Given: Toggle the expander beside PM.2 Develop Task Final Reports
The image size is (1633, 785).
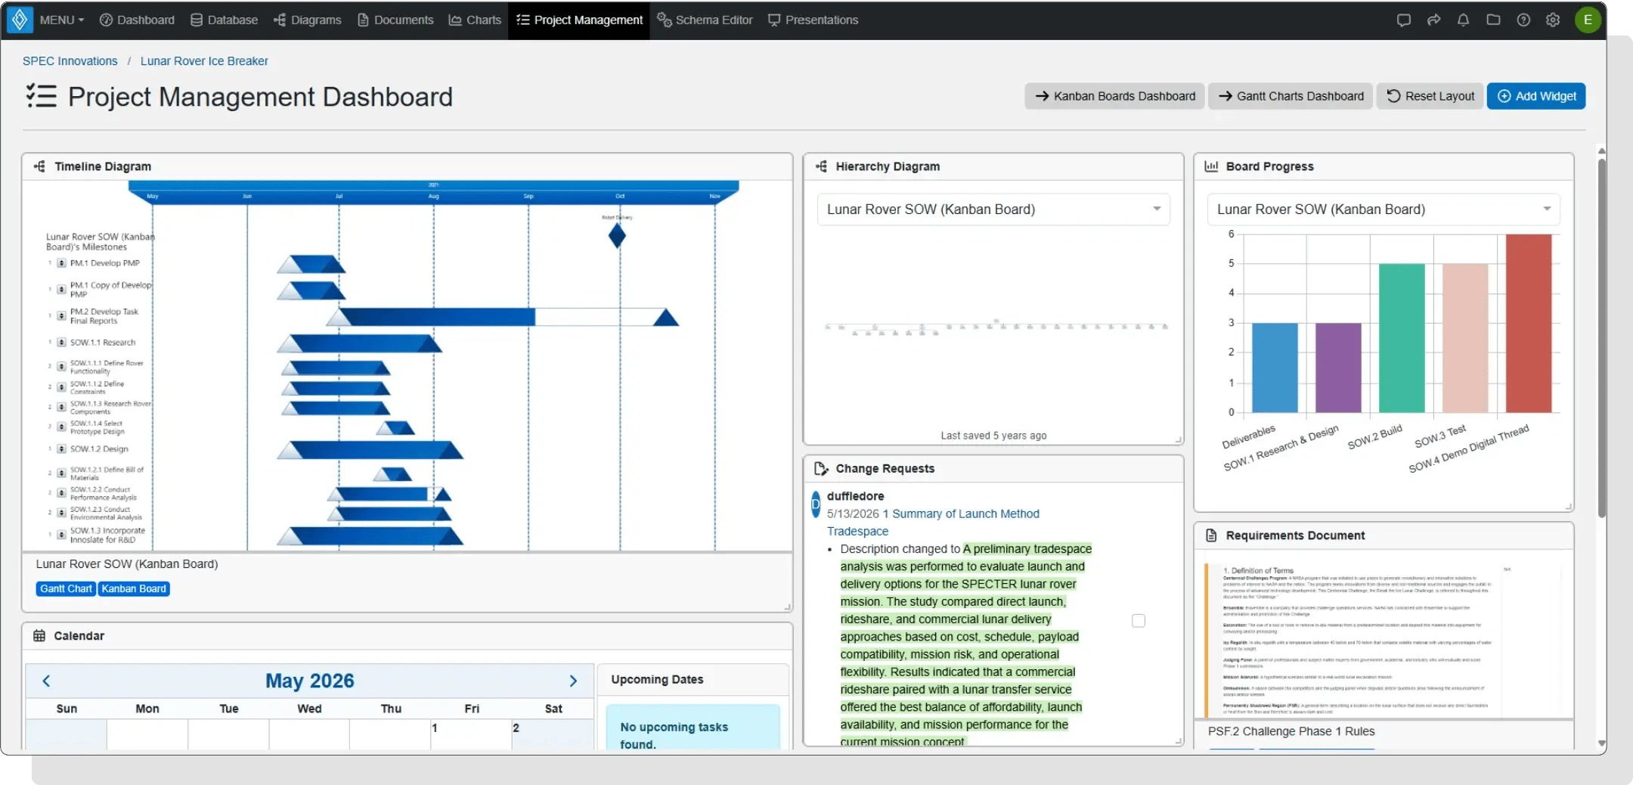Looking at the screenshot, I should pos(61,316).
